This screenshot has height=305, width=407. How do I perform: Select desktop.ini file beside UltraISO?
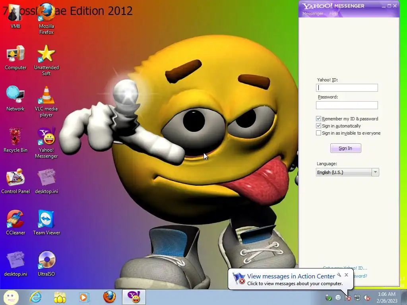point(16,264)
